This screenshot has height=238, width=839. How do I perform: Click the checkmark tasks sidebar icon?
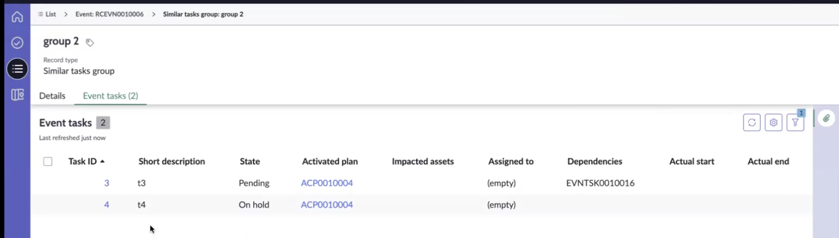(x=17, y=43)
